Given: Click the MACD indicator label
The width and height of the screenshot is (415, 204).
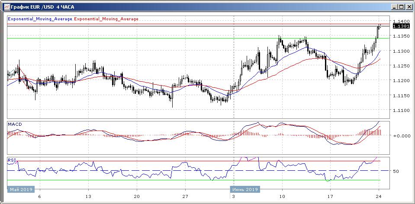Looking at the screenshot, I should tap(15, 124).
